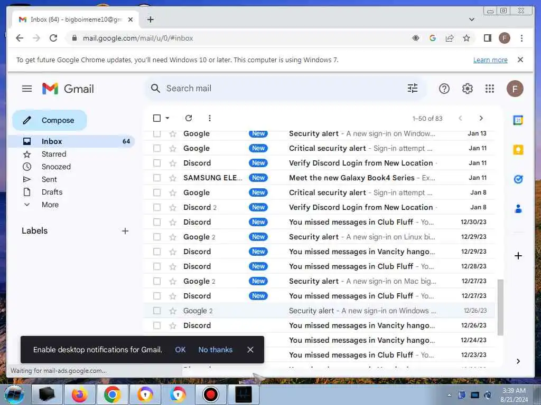
Task: Compose a new email
Action: (50, 120)
